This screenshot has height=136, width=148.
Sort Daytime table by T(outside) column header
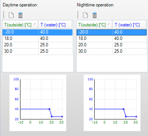click(x=20, y=25)
